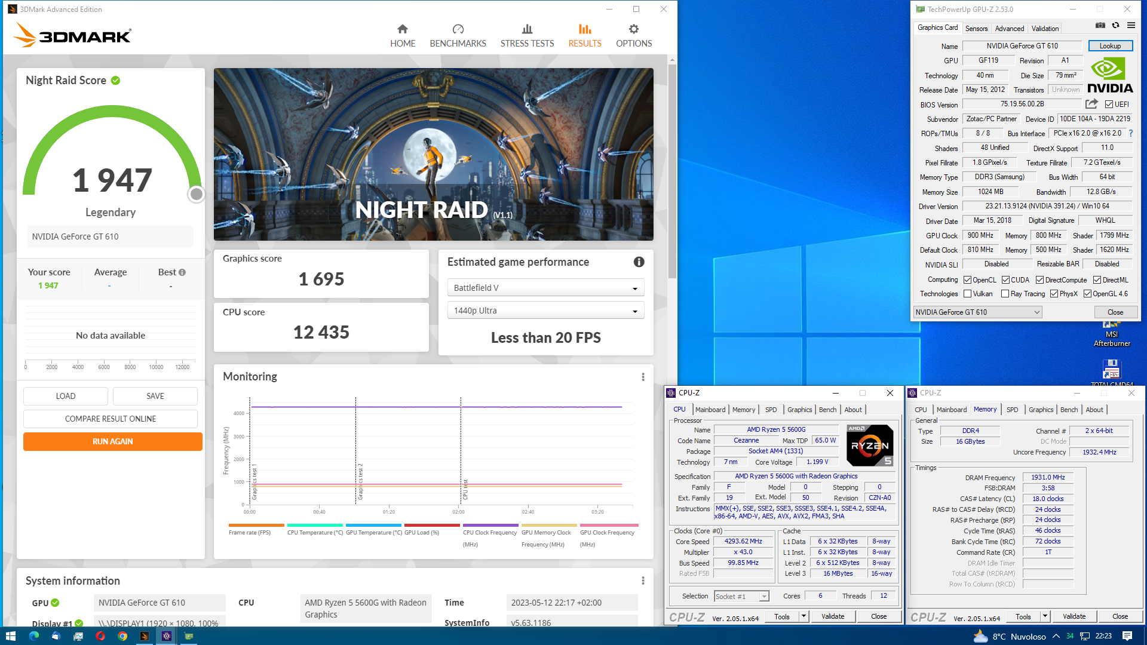Click the 3DMark results vertical scrollbar thumb
This screenshot has height=645, width=1147.
pyautogui.click(x=672, y=171)
